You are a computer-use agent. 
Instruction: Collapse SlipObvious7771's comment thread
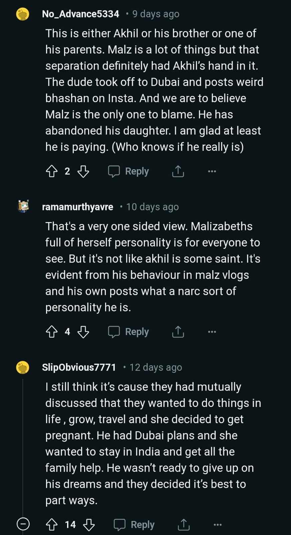[23, 524]
